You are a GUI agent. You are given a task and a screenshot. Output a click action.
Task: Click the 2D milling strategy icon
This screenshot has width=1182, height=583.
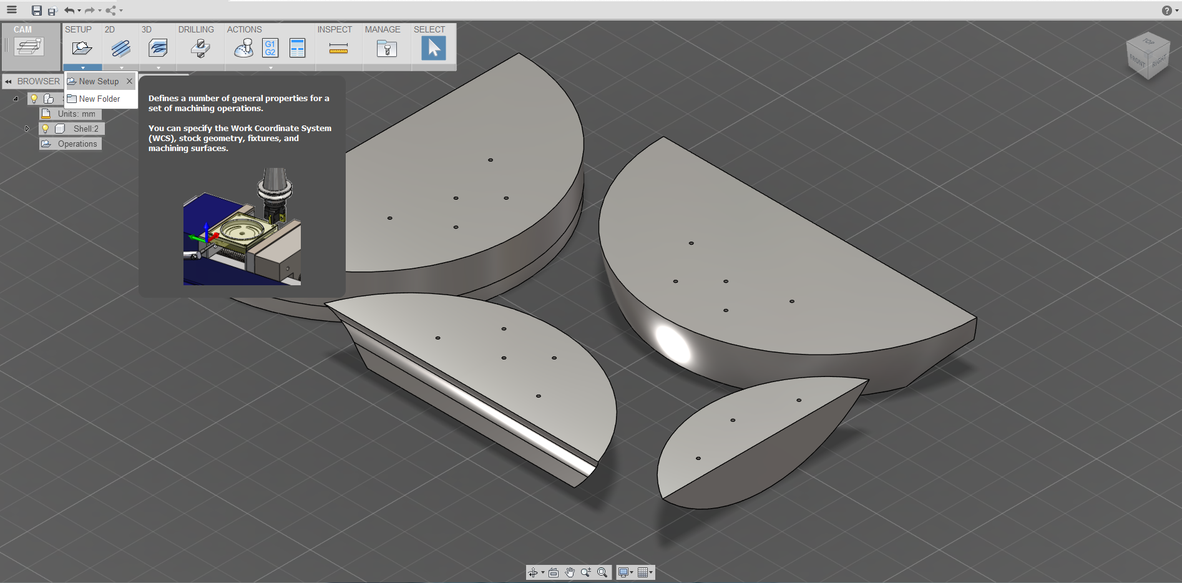click(x=120, y=48)
